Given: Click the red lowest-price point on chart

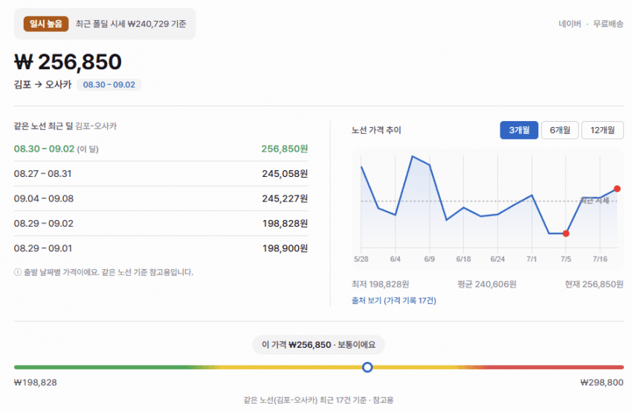Looking at the screenshot, I should pos(566,233).
